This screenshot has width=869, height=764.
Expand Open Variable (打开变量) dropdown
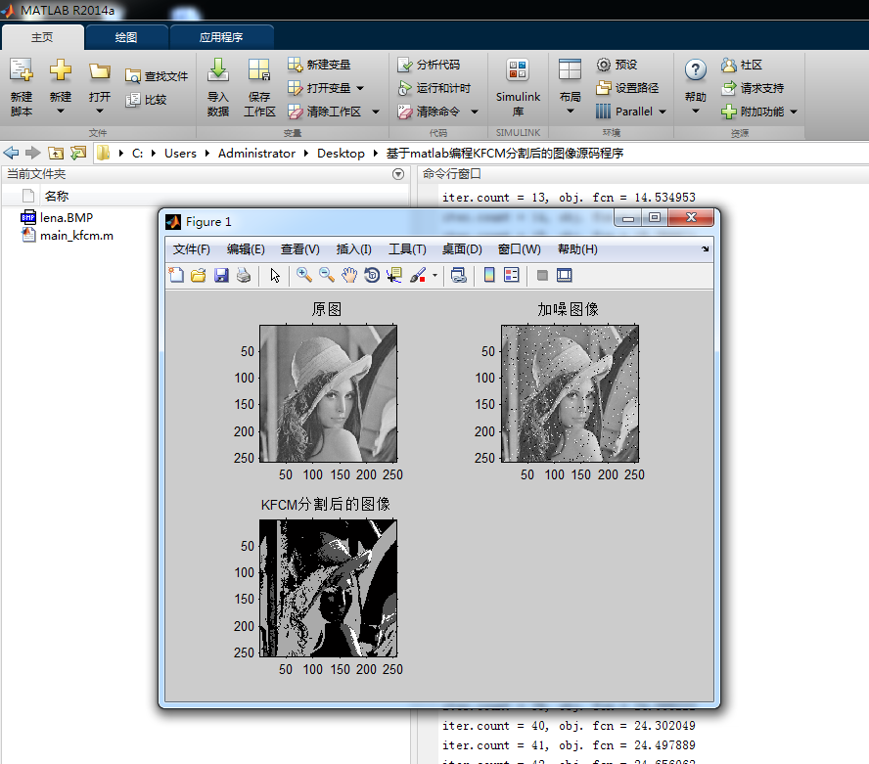click(x=360, y=88)
